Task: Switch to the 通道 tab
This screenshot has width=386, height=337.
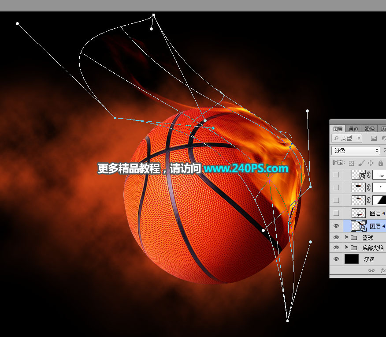Action: coord(354,128)
